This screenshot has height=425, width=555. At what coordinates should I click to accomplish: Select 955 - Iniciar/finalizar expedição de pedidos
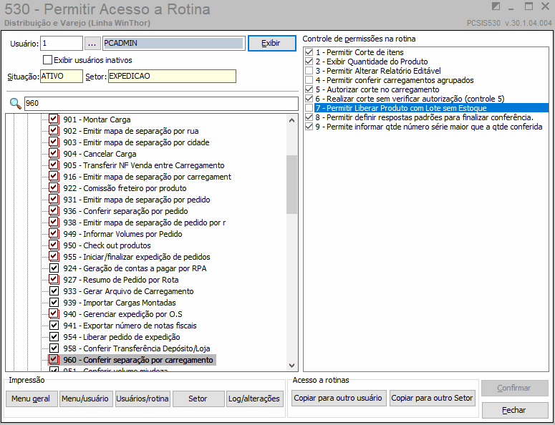(137, 257)
